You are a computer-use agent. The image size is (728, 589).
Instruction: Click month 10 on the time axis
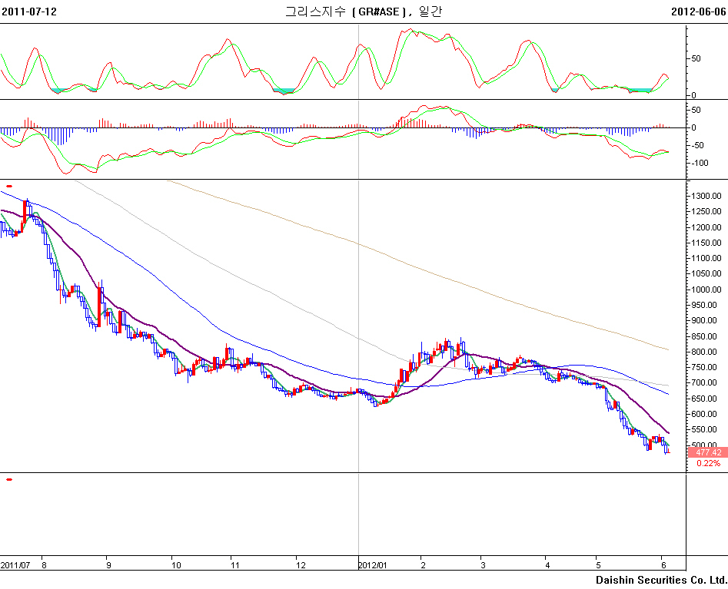click(x=176, y=564)
